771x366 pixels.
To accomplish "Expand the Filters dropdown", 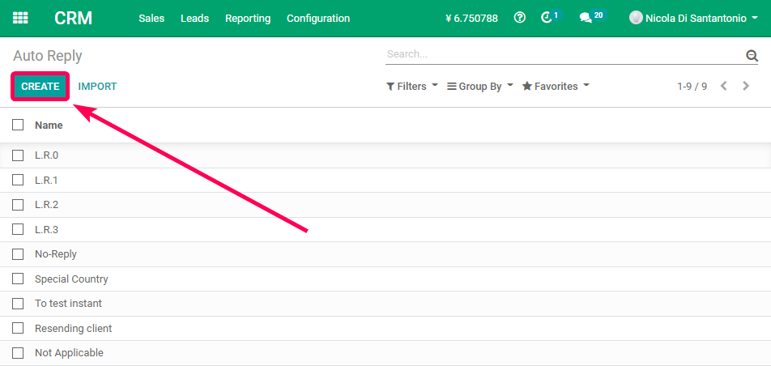I will click(x=412, y=86).
